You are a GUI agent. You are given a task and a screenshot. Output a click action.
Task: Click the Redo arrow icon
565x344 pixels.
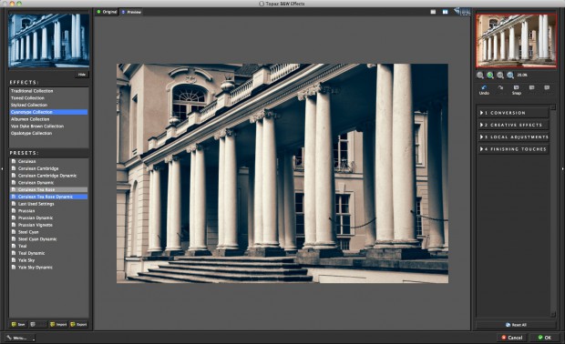point(500,87)
